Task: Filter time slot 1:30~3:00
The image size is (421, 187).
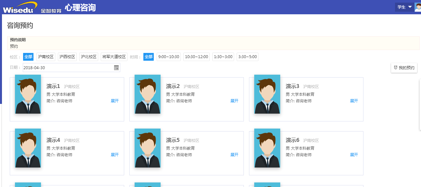Action: 223,57
